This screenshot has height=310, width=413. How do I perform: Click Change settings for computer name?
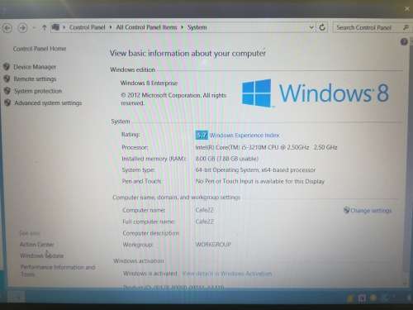[371, 211]
